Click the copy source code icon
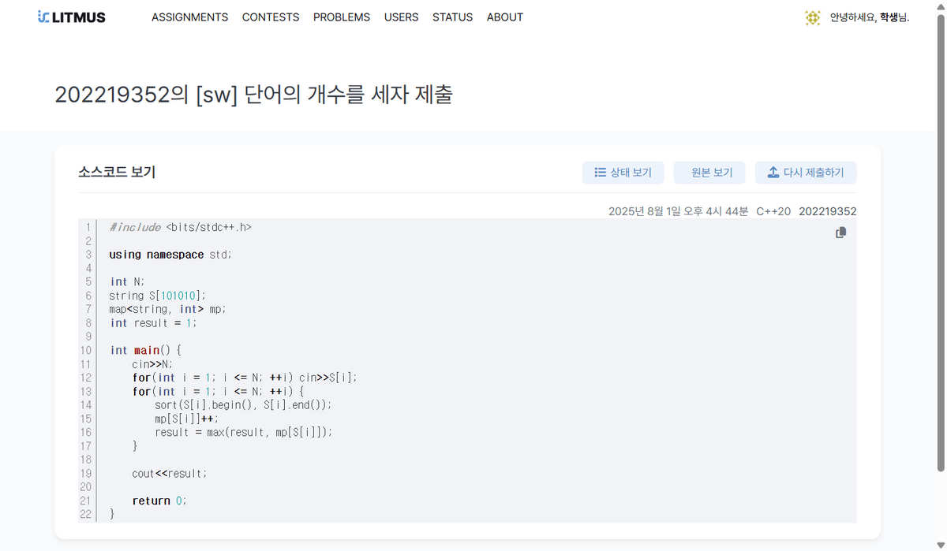Screen dimensions: 947x551 [840, 232]
